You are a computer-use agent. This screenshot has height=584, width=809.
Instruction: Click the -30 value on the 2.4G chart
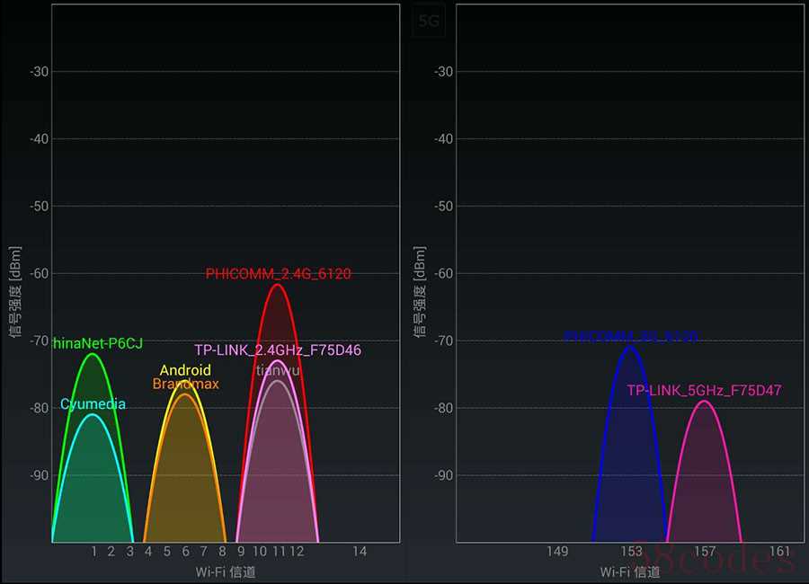[40, 72]
